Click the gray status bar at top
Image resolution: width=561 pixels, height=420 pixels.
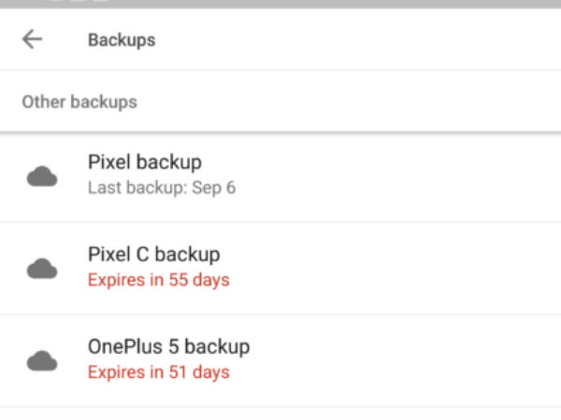click(280, 4)
